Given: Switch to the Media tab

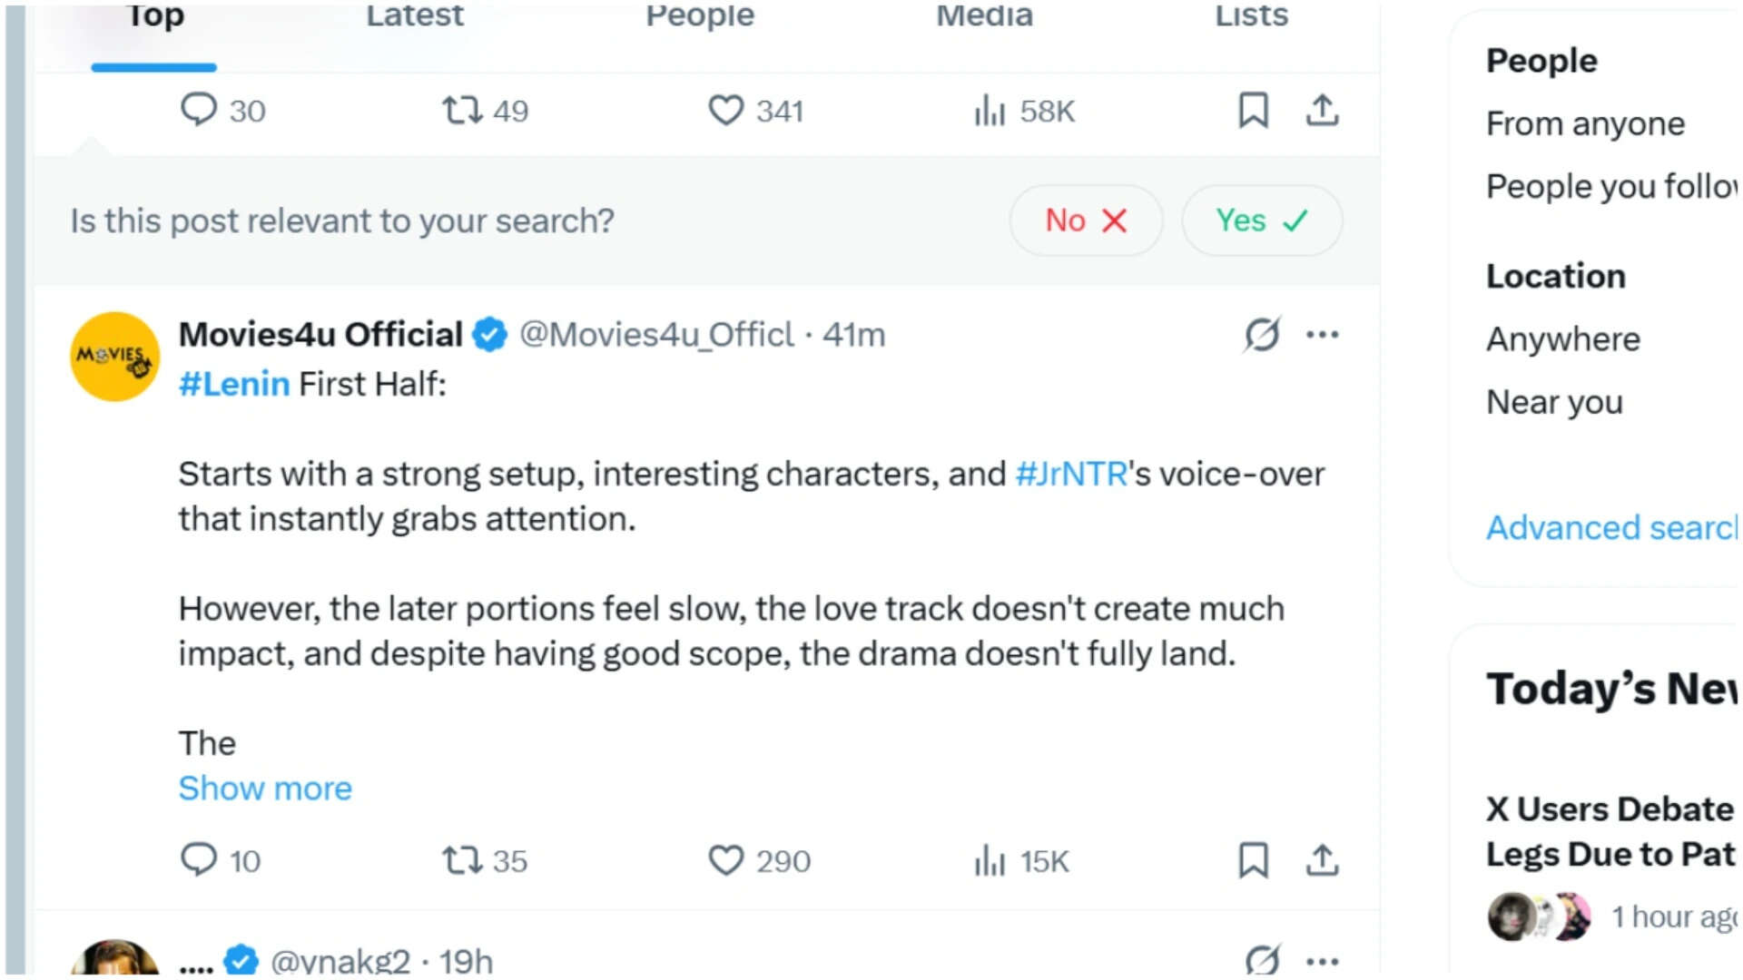Looking at the screenshot, I should (984, 15).
